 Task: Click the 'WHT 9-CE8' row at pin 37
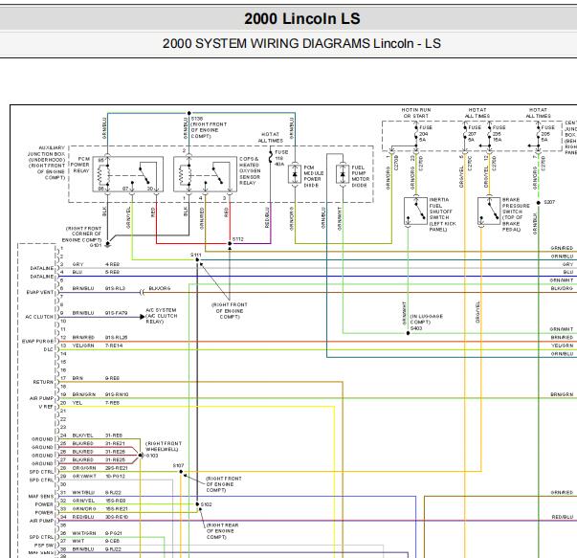tap(96, 541)
